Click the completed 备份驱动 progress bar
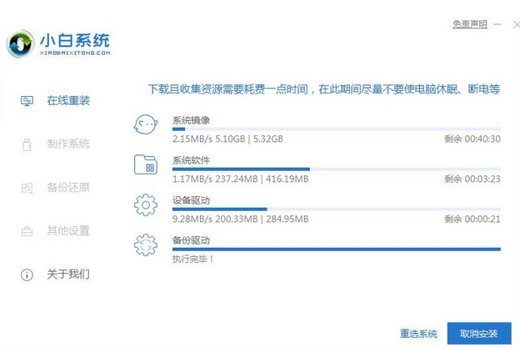Viewport: 520px width, 348px height. (336, 249)
